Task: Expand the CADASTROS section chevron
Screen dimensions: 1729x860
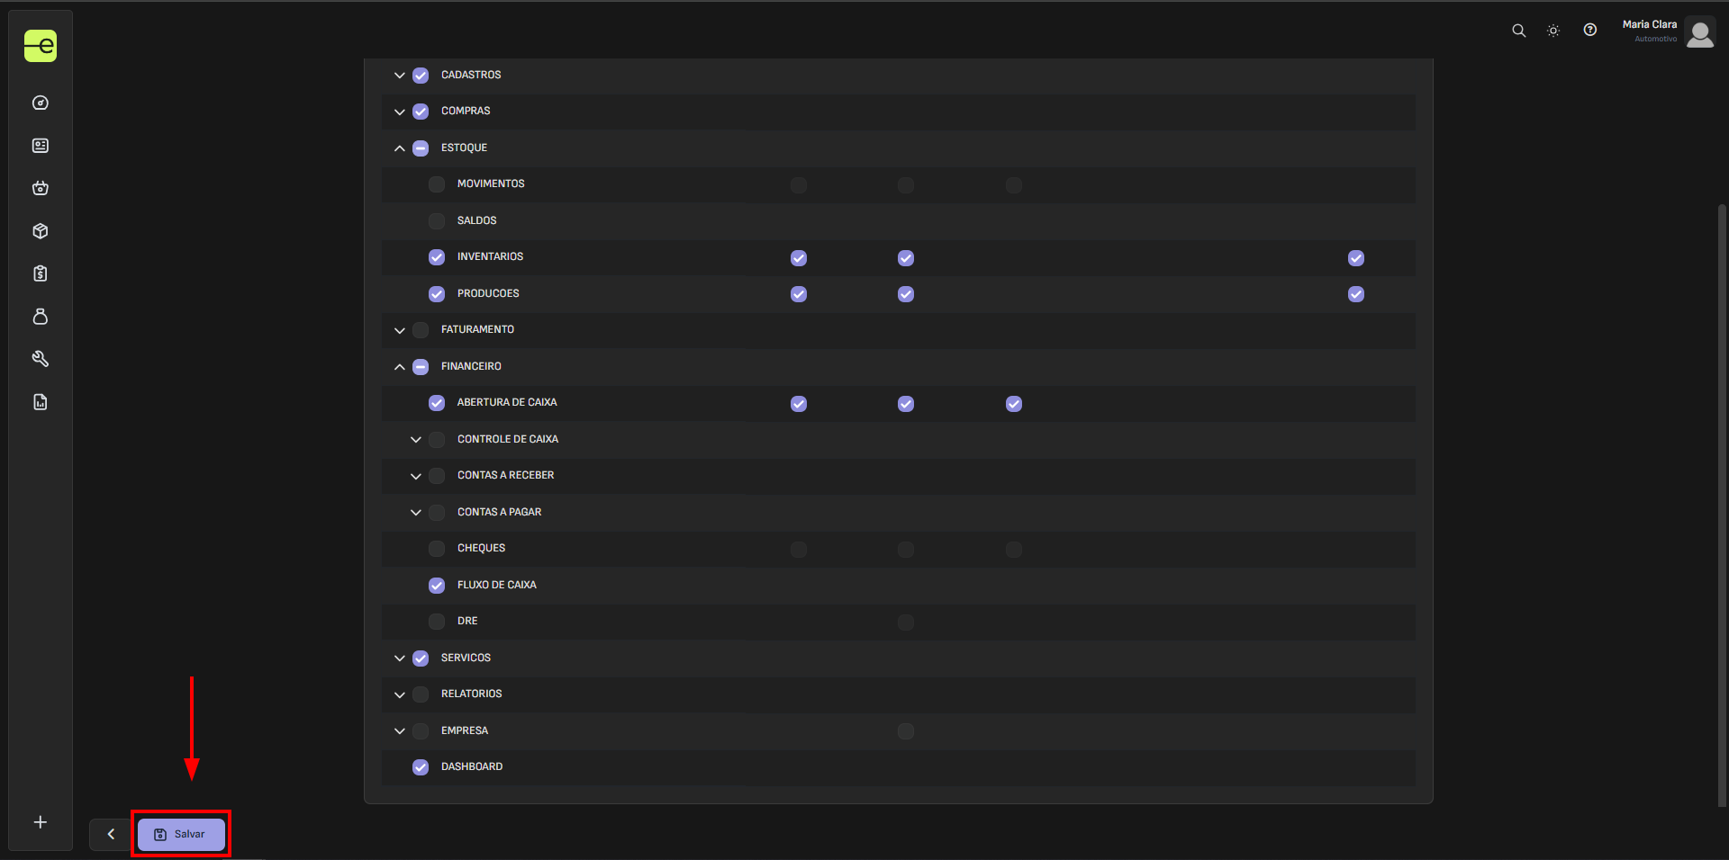Action: click(x=400, y=76)
